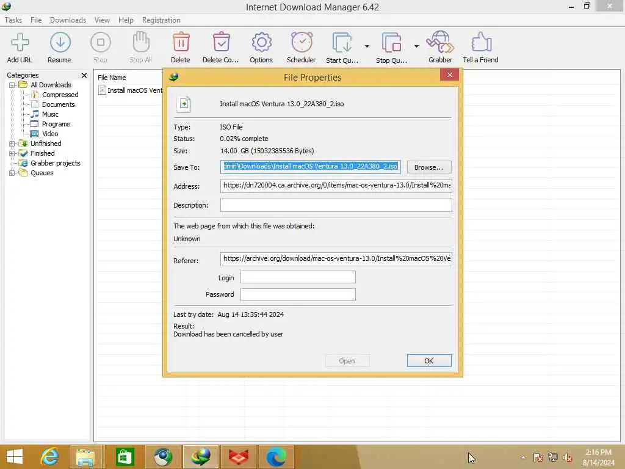This screenshot has width=625, height=469.
Task: Switch to the IDM taskbar icon
Action: (200, 457)
